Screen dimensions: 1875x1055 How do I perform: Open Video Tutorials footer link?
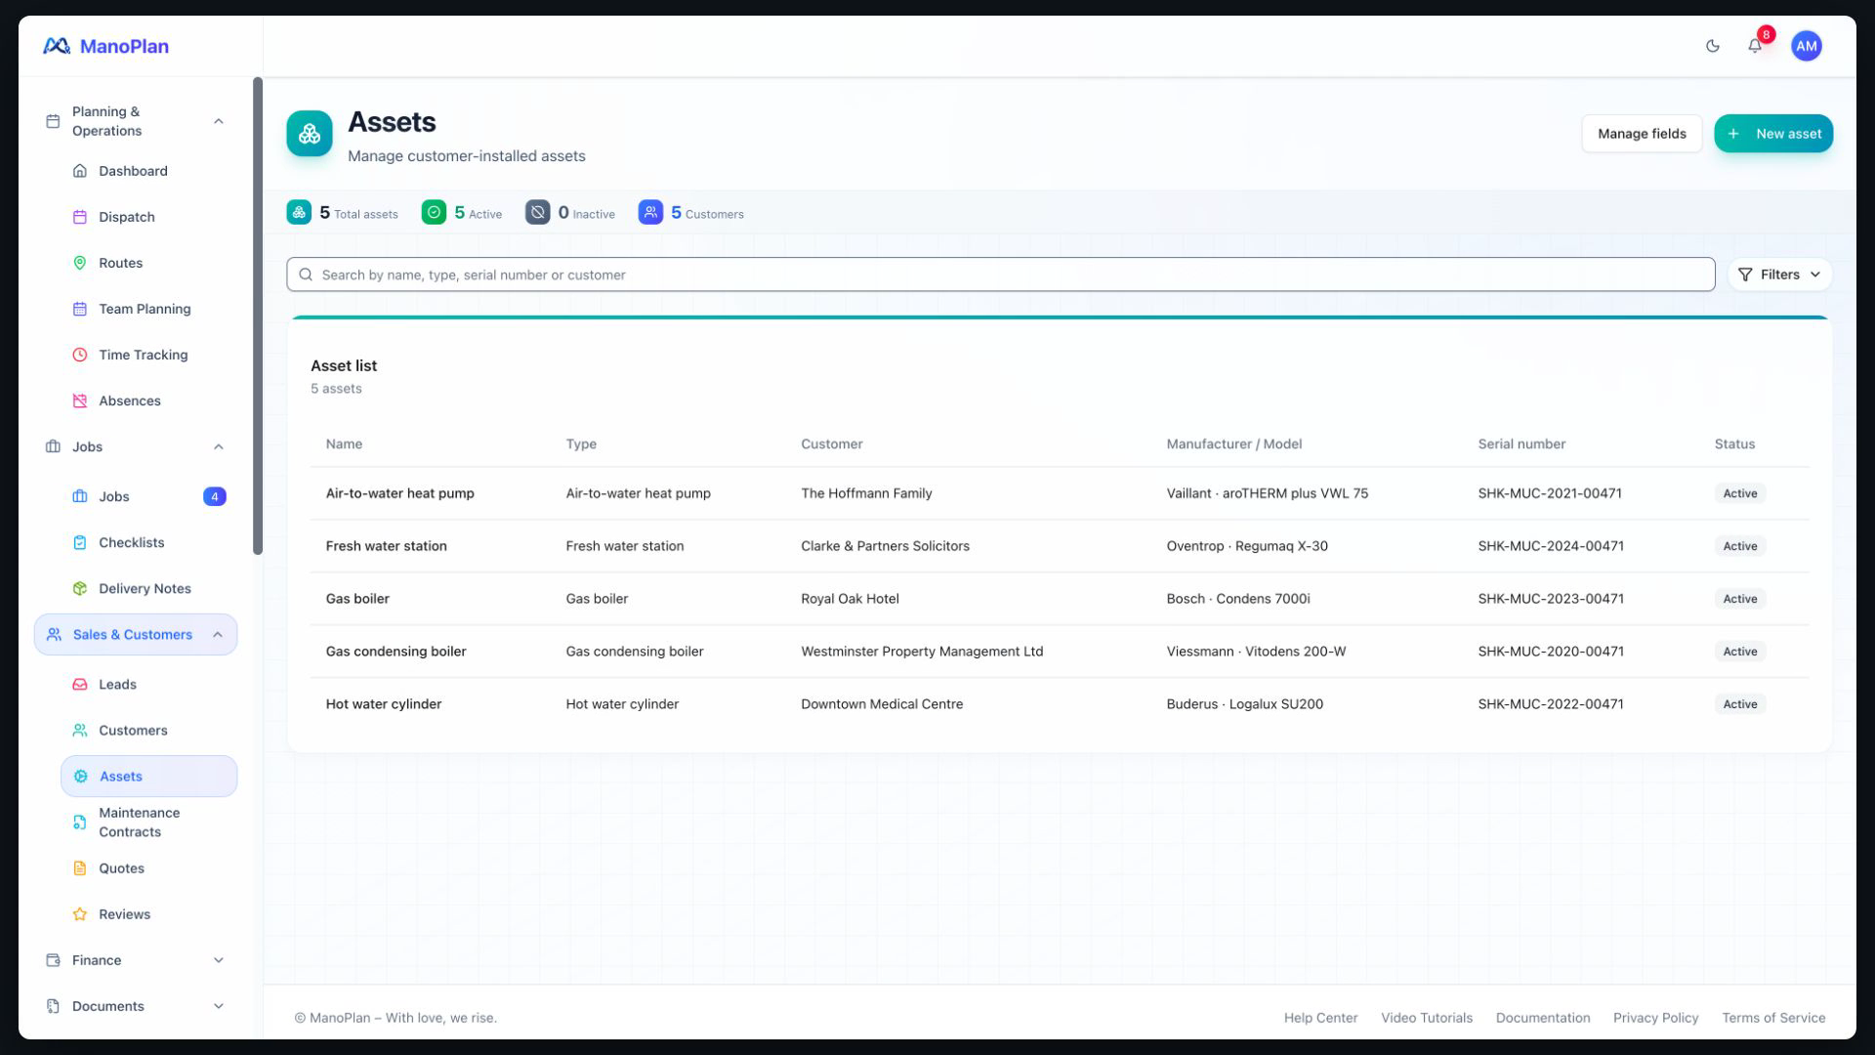1426,1018
